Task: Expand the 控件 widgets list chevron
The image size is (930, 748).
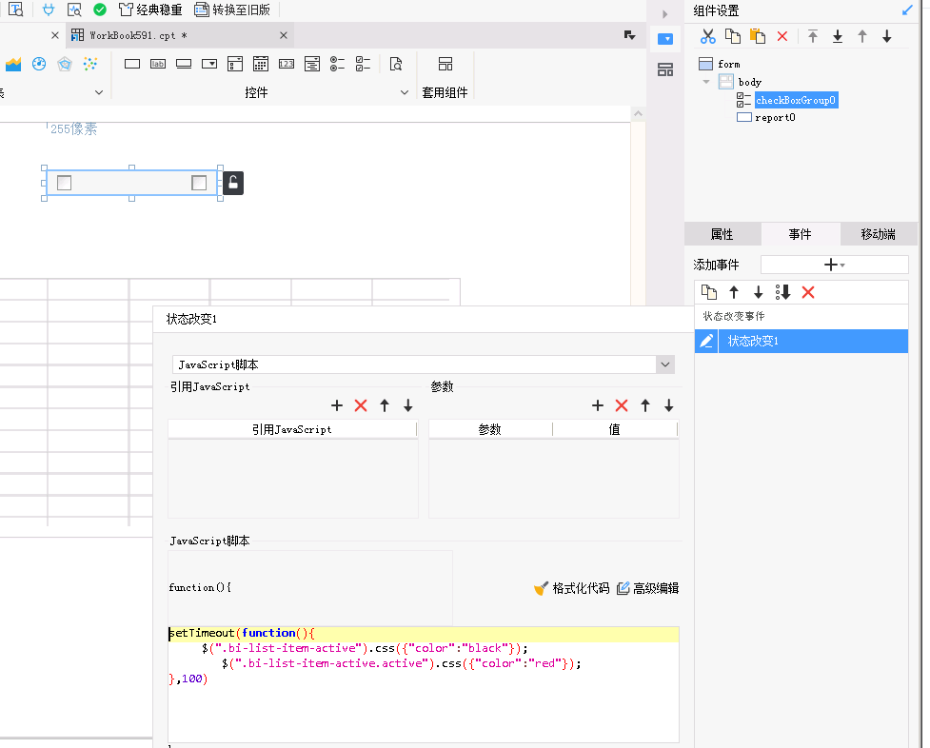Action: coord(405,92)
